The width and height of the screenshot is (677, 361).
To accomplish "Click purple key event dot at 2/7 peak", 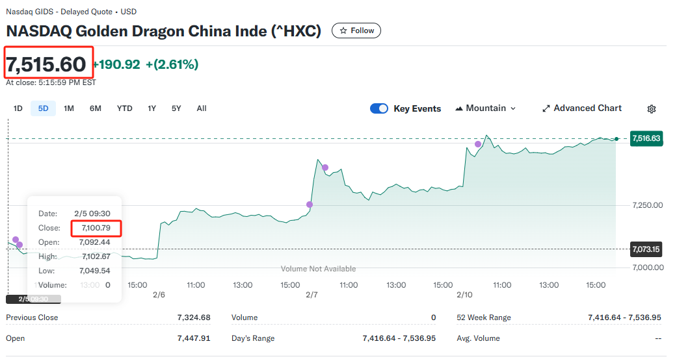I will 325,168.
